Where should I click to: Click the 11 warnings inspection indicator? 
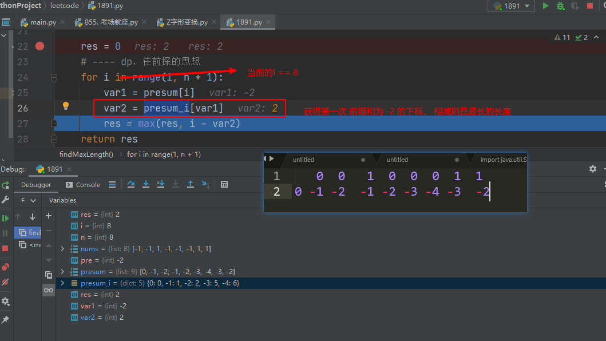pos(561,36)
